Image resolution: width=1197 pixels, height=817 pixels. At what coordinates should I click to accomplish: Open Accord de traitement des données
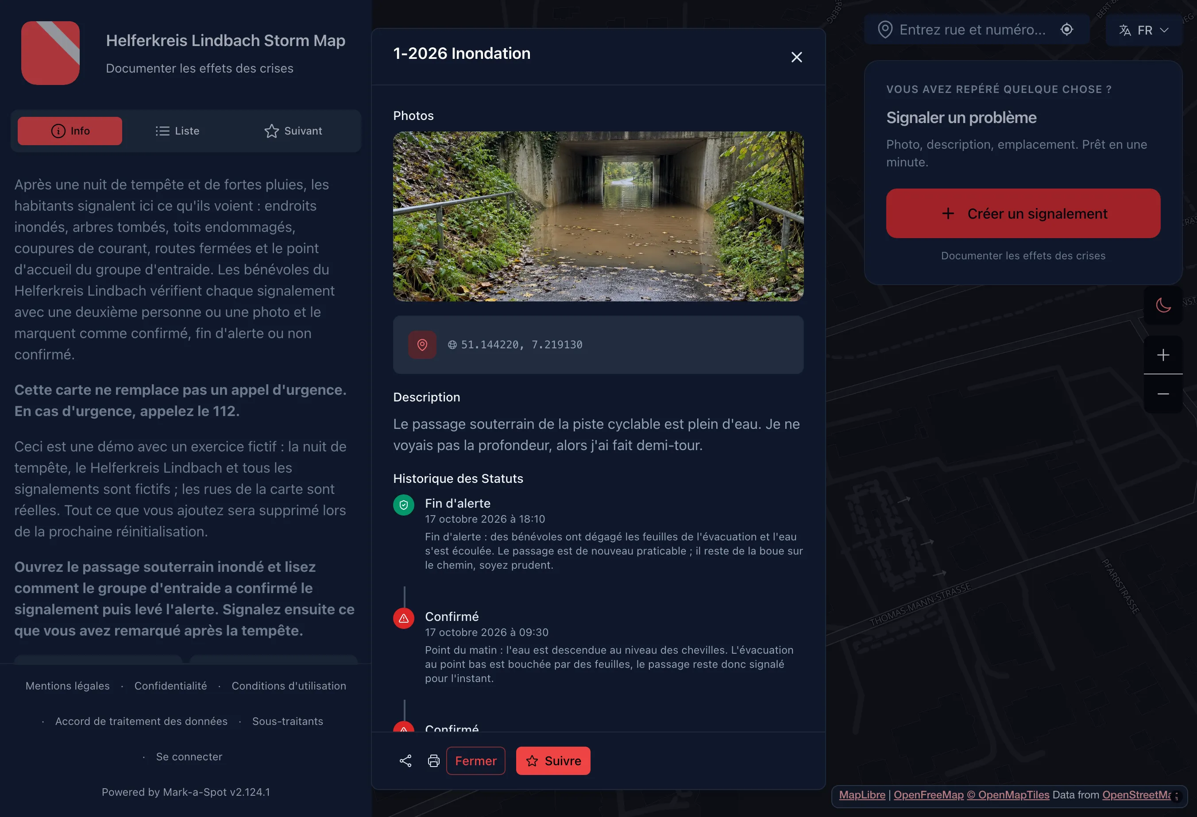click(141, 721)
